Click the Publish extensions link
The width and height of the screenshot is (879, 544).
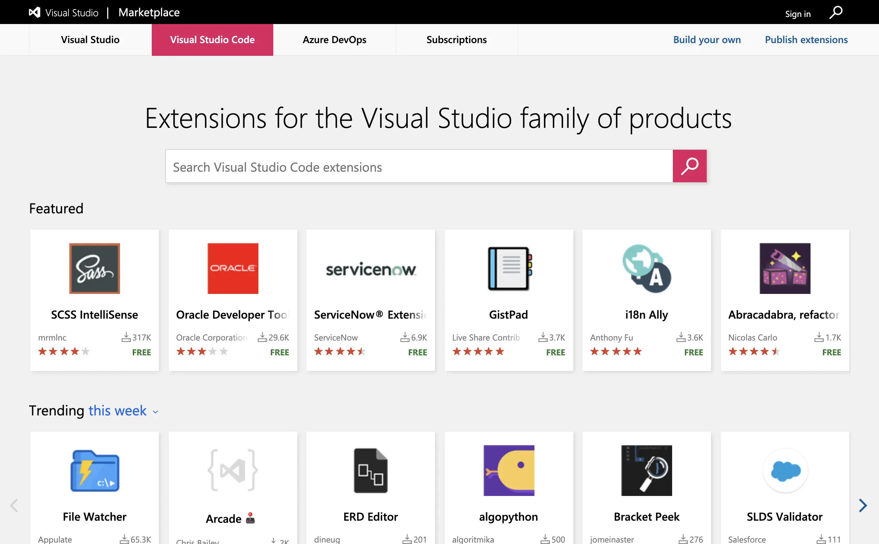(806, 40)
